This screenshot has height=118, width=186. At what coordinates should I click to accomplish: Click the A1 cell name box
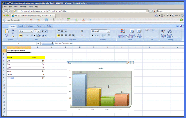pos(20,43)
